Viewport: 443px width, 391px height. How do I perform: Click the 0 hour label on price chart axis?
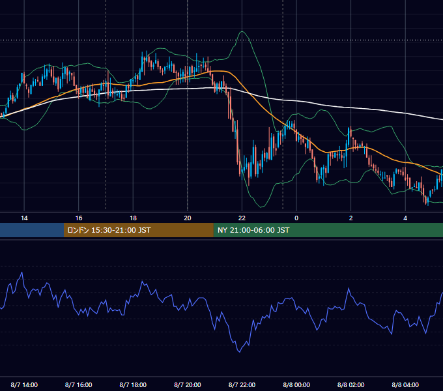(x=296, y=218)
